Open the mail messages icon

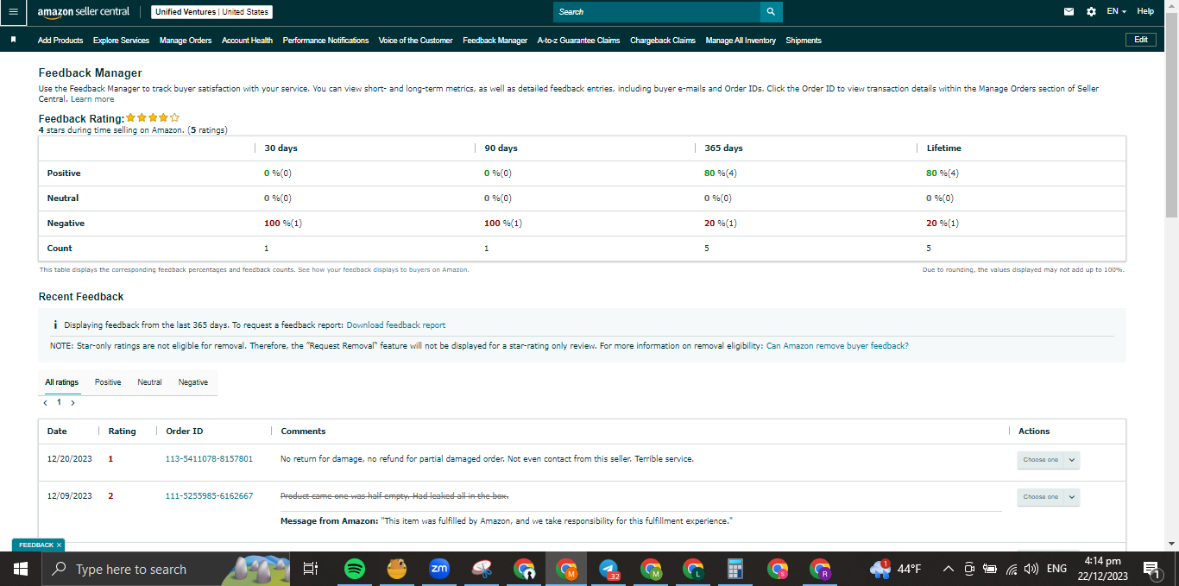coord(1069,12)
